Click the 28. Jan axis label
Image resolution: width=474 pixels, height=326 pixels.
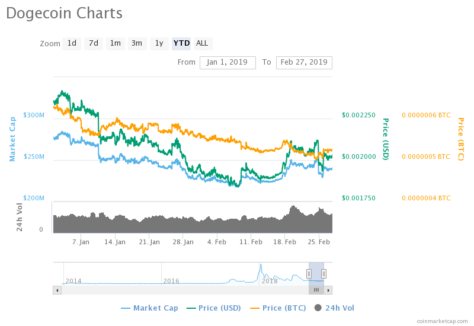pos(183,242)
